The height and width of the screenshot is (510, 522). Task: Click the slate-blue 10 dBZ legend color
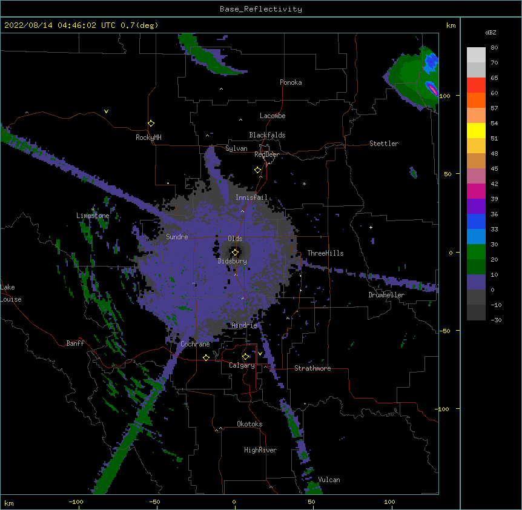pyautogui.click(x=476, y=282)
